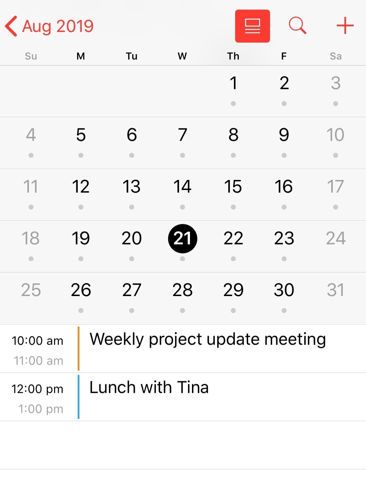Click the blue calendar color bar
366x488 pixels.
click(x=78, y=397)
